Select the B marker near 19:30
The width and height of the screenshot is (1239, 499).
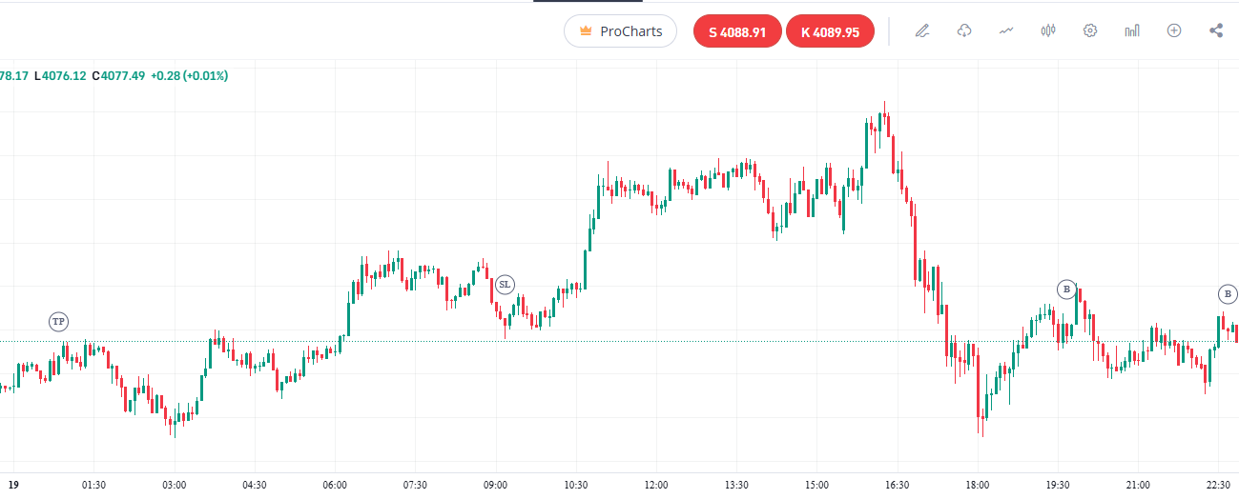[1066, 289]
